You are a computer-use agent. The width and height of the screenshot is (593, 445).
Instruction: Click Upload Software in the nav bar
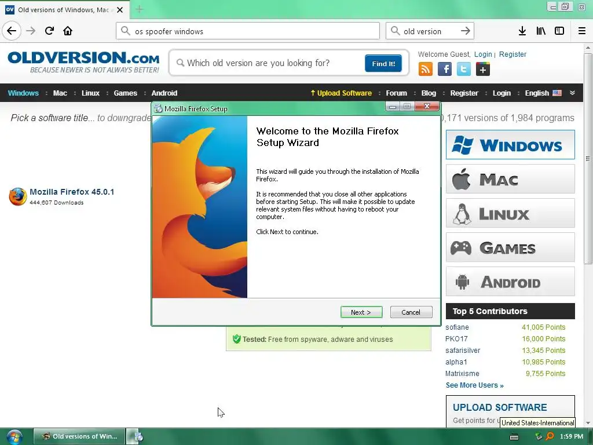click(341, 93)
